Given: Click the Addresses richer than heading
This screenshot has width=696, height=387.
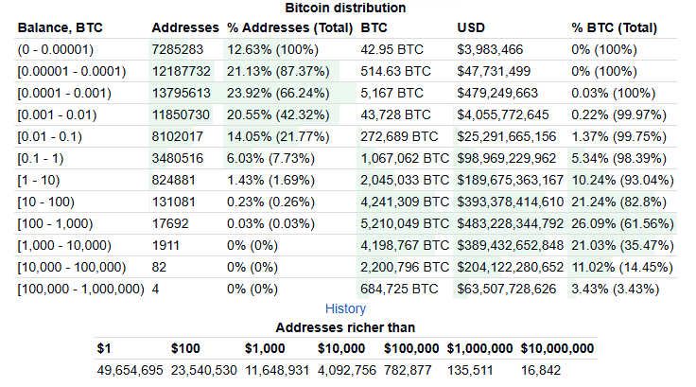Looking at the screenshot, I should [x=345, y=327].
